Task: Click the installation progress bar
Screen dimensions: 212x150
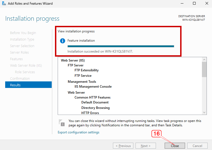Action: coord(121,46)
